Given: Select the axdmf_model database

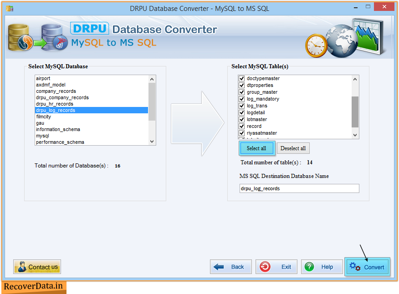Looking at the screenshot, I should click(92, 85).
